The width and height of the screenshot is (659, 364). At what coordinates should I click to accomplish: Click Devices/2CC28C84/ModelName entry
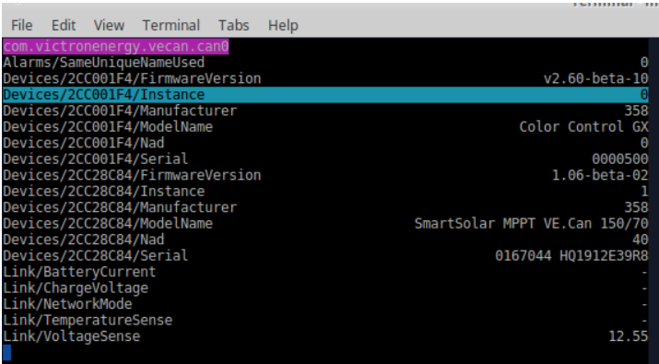[108, 224]
